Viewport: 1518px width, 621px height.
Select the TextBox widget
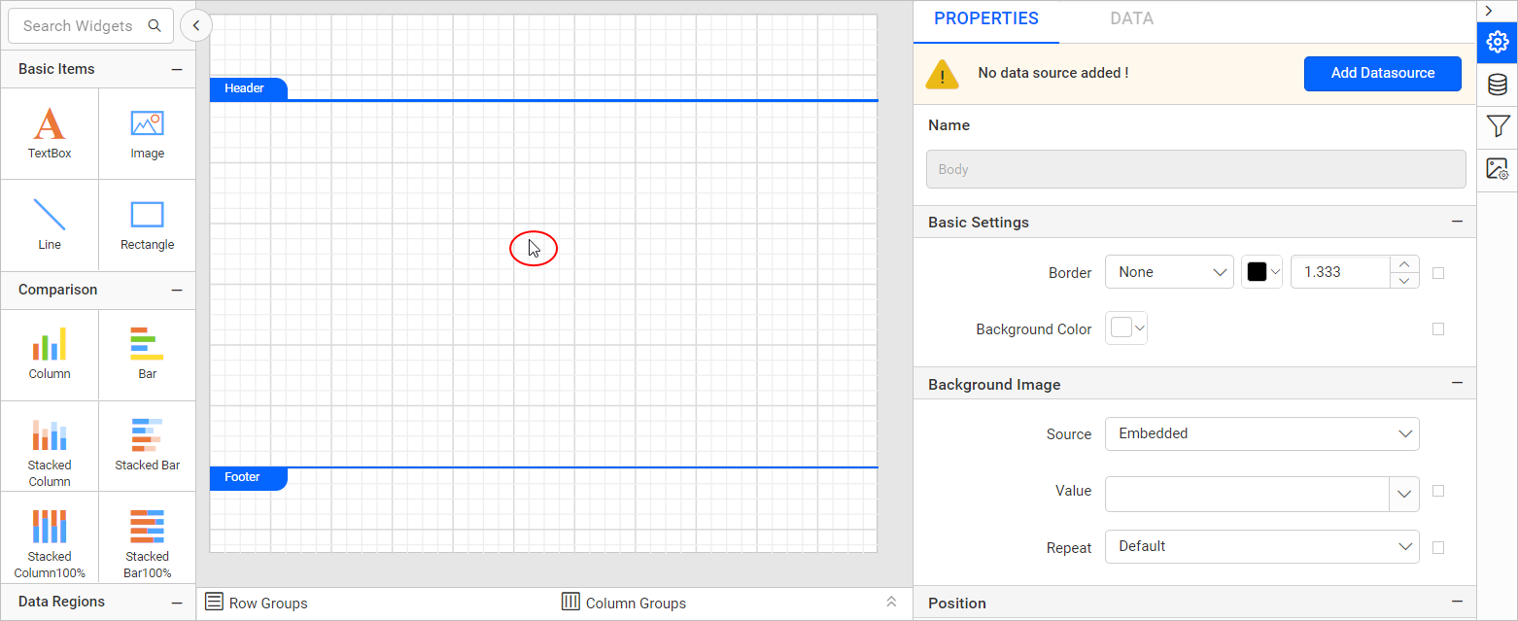tap(50, 134)
